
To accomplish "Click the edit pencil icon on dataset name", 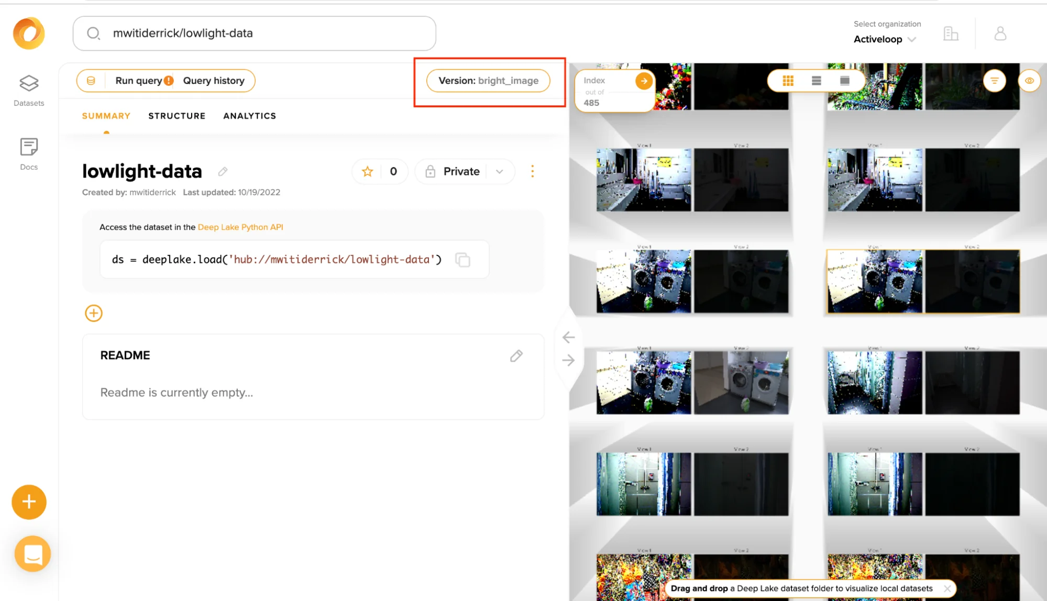I will [223, 172].
